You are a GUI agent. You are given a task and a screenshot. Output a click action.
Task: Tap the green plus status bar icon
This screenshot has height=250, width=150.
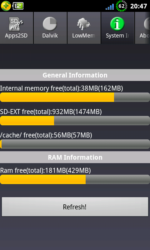click(x=6, y=6)
